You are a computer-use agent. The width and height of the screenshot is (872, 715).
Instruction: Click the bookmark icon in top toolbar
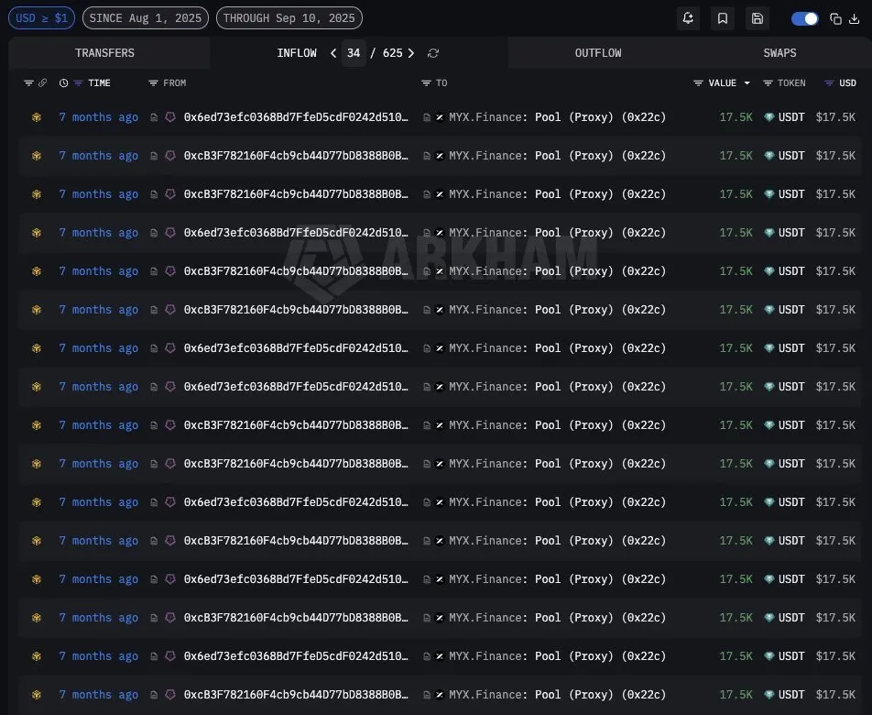click(x=723, y=18)
